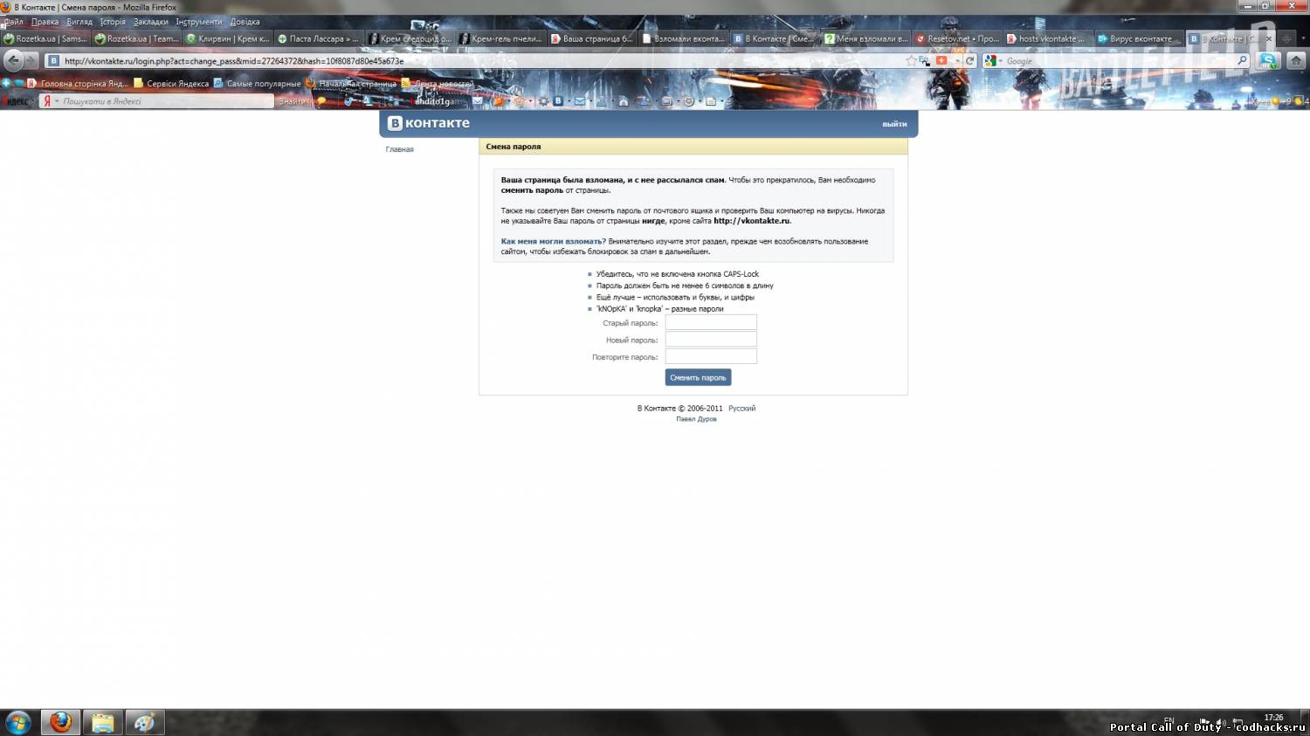The image size is (1310, 736).
Task: Switch to the Resetov.net tab
Action: (x=957, y=38)
